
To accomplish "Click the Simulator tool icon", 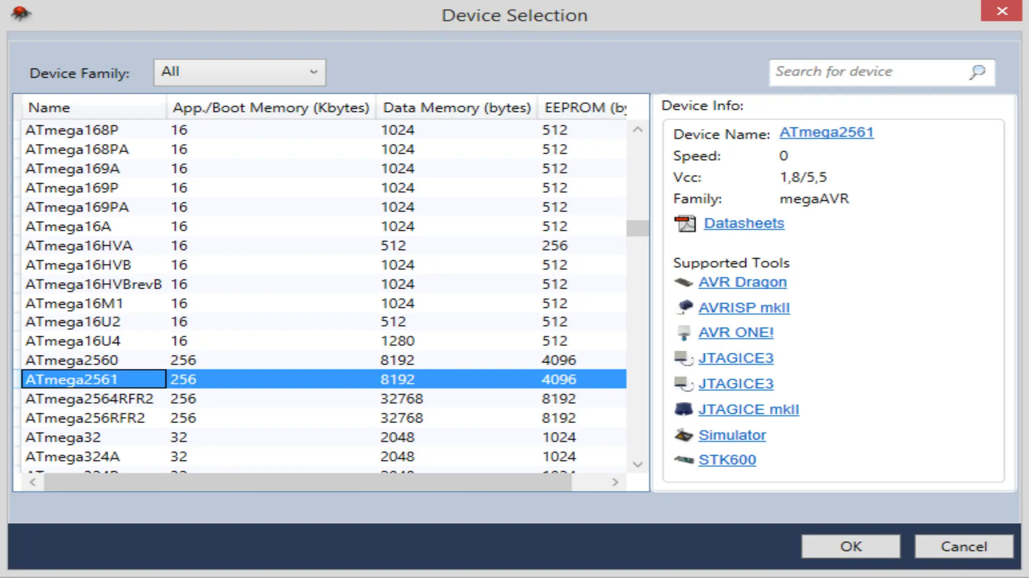I will point(683,435).
